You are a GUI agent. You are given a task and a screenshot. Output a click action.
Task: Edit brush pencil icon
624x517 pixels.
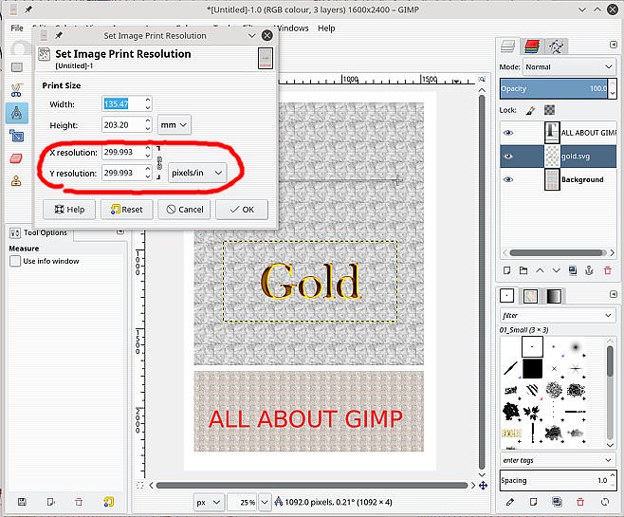click(510, 502)
